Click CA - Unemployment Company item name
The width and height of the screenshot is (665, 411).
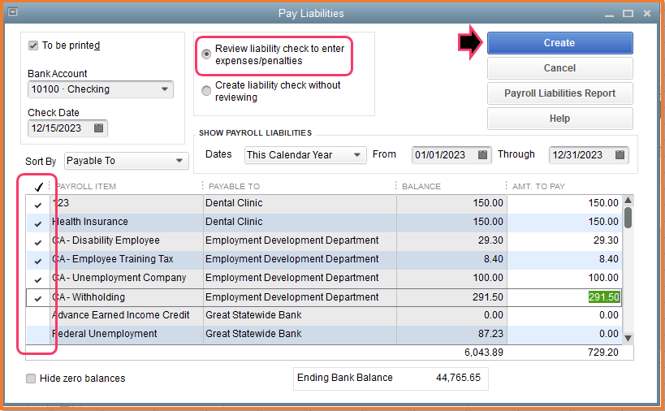tap(119, 278)
